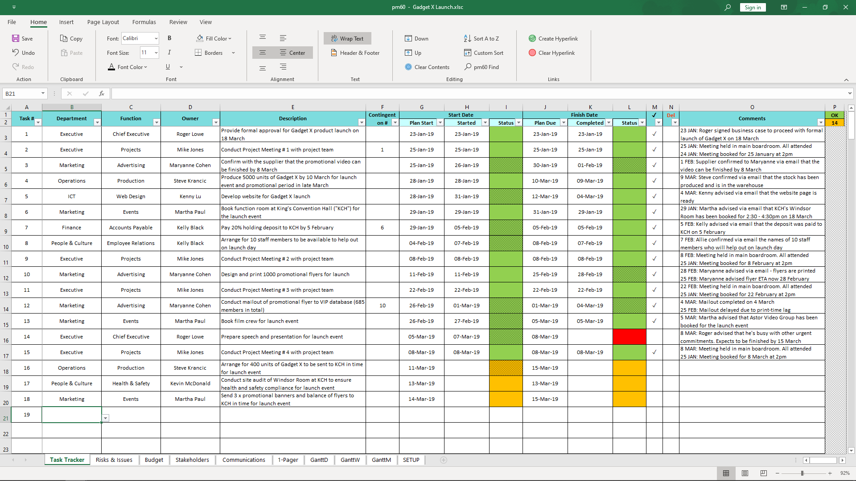Click Create Hyperlink green icon

click(x=532, y=39)
